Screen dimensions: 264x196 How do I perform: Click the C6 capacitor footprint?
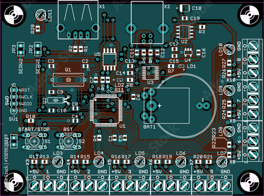134,97
